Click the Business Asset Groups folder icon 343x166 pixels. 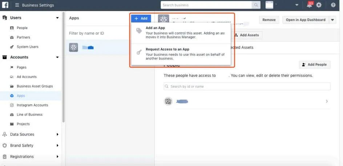pyautogui.click(x=12, y=86)
